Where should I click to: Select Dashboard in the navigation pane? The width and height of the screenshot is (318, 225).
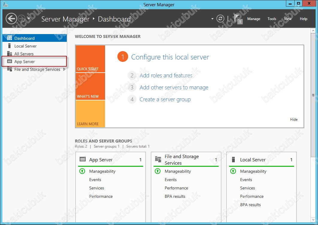(35, 38)
